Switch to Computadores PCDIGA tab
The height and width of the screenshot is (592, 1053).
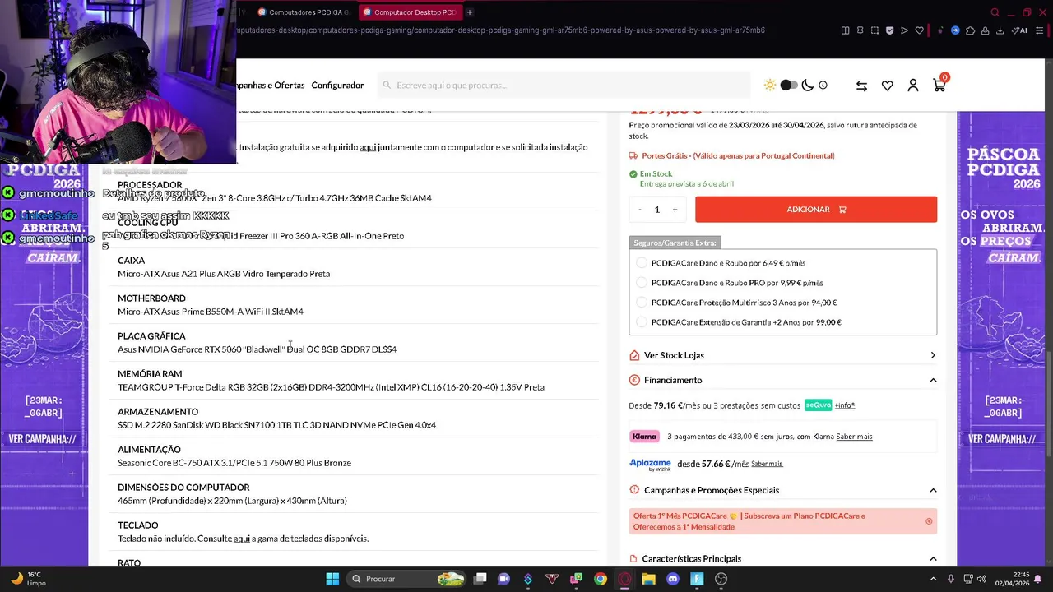click(x=304, y=12)
